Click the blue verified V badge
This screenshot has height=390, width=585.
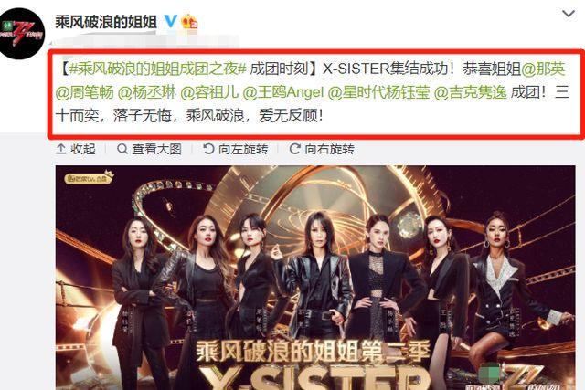click(171, 21)
